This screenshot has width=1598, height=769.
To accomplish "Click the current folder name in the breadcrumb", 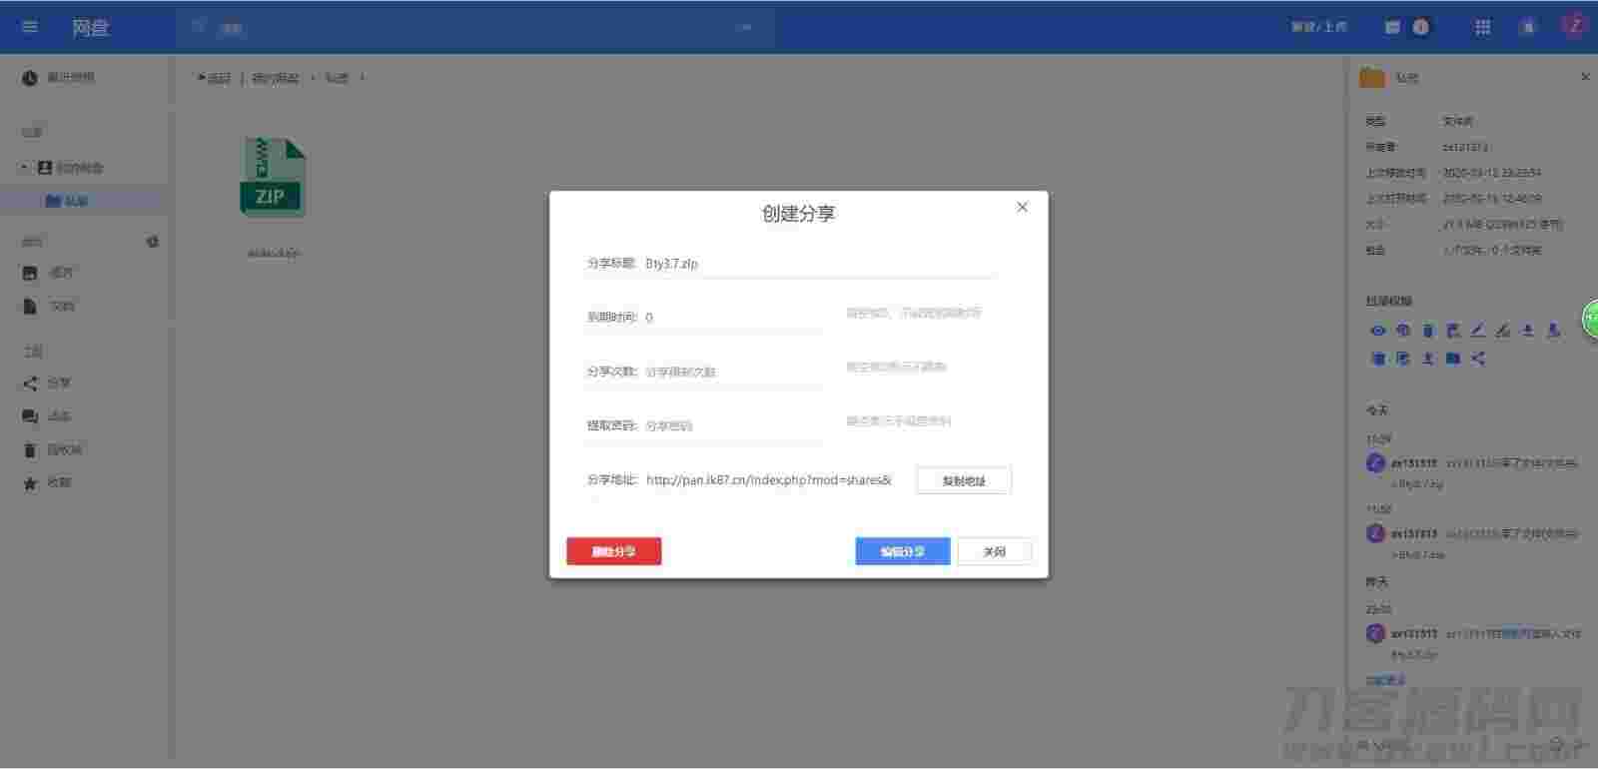I will (x=337, y=78).
